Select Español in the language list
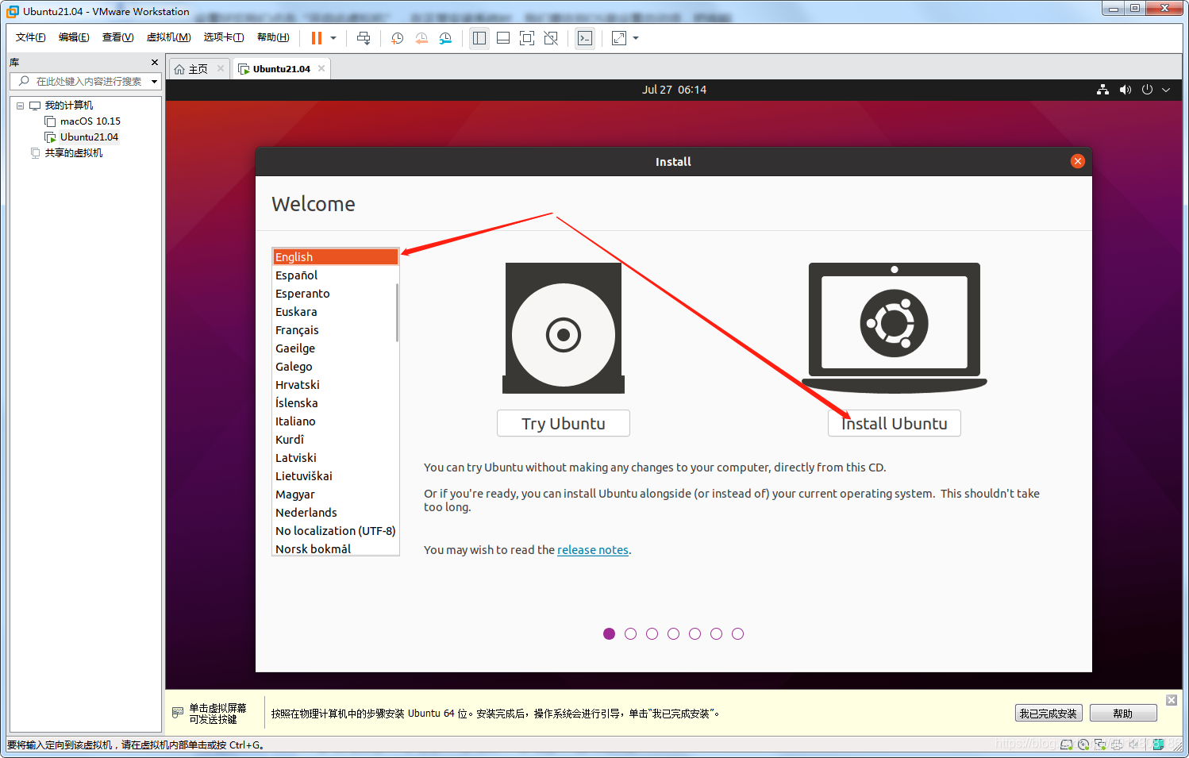Image resolution: width=1189 pixels, height=758 pixels. 335,275
